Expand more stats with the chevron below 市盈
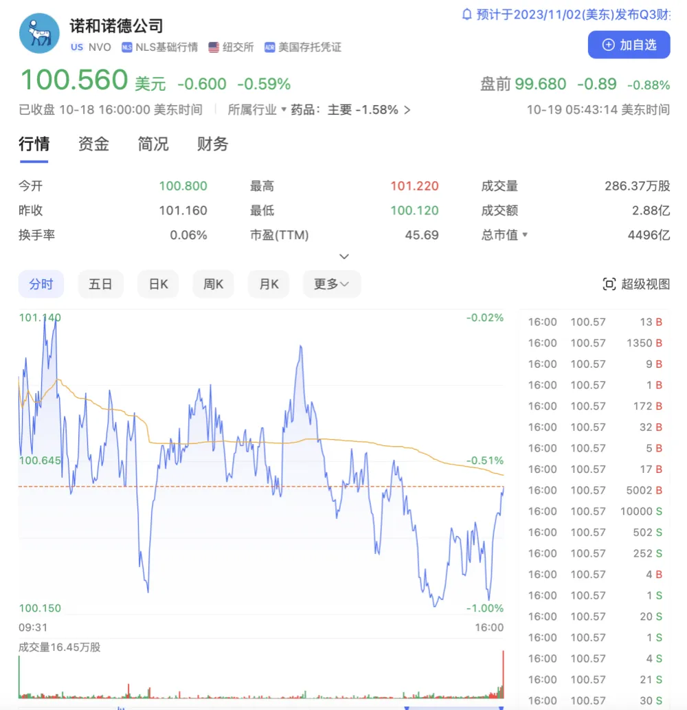The height and width of the screenshot is (710, 687). (344, 256)
